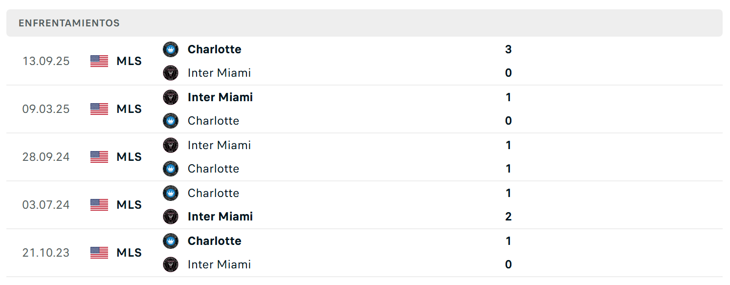Click USA flag icon beside 03.07.24
The height and width of the screenshot is (285, 730).
pyautogui.click(x=99, y=205)
